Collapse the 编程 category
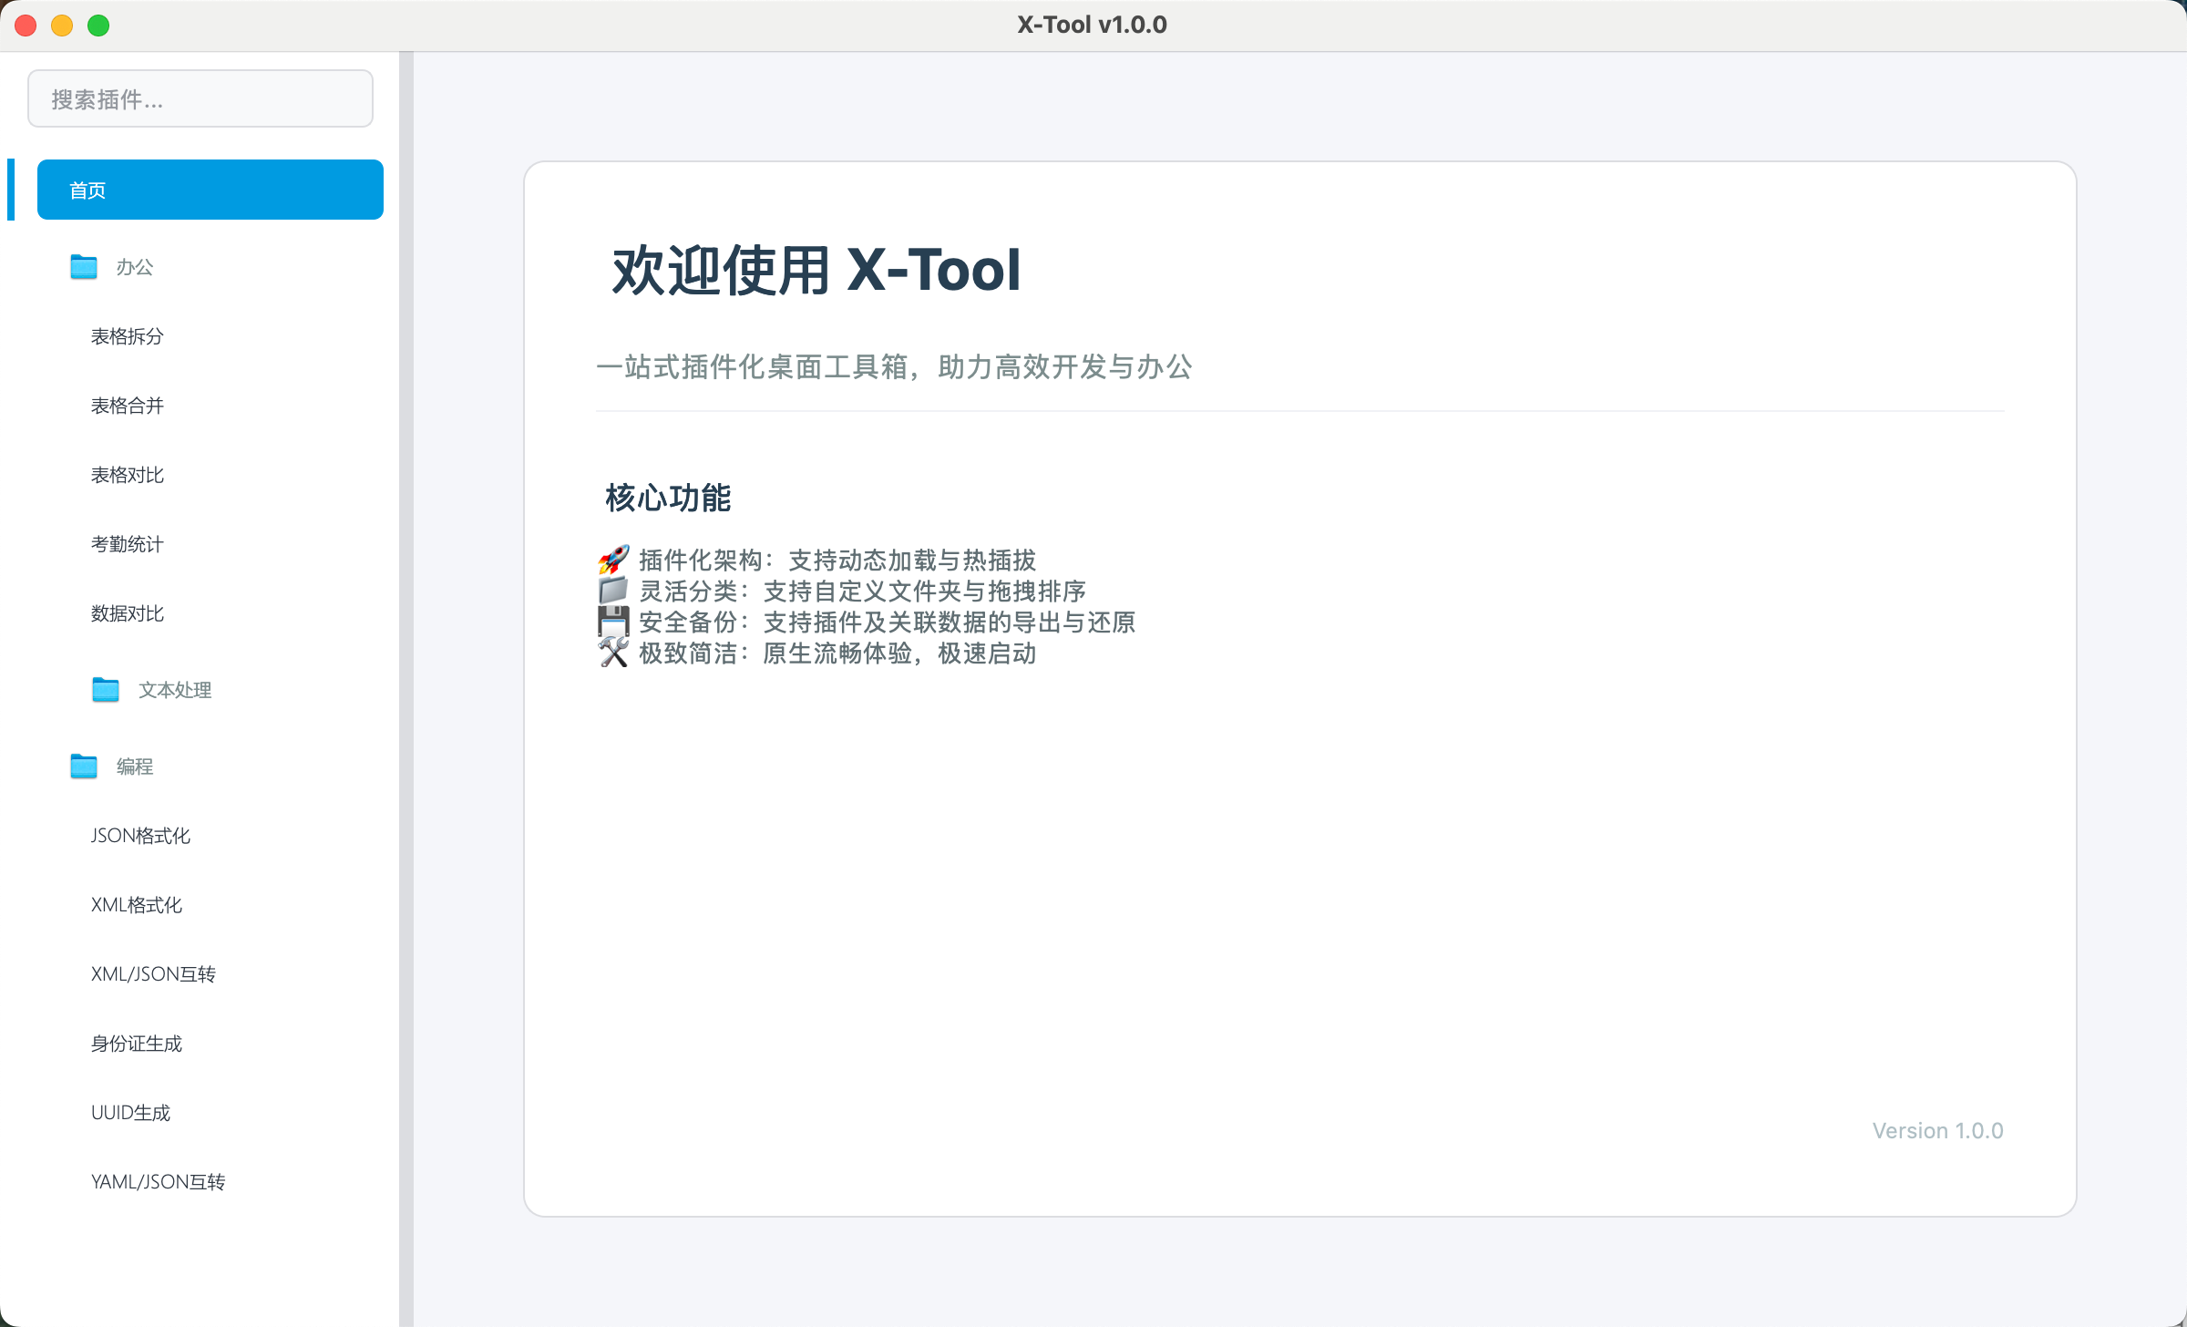The width and height of the screenshot is (2187, 1327). pos(134,766)
